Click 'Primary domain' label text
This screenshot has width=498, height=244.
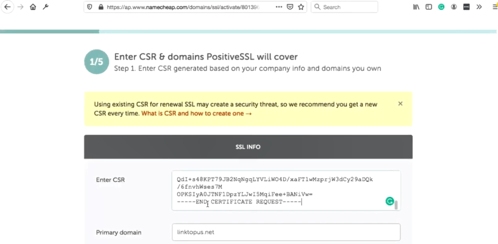(119, 232)
